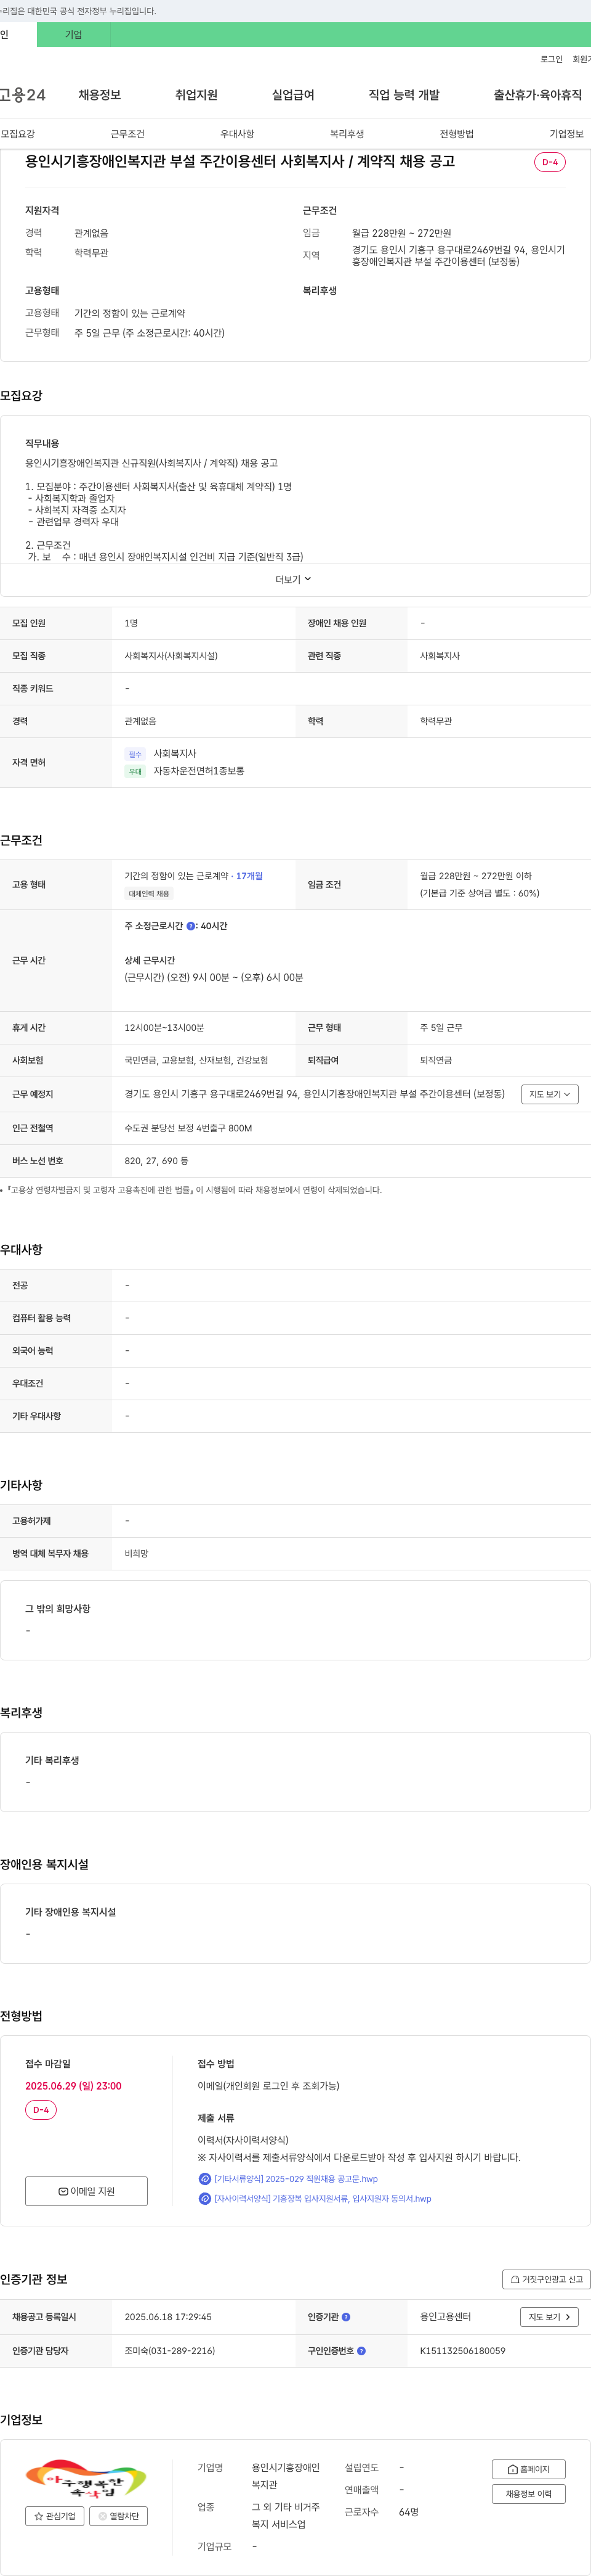Viewport: 591px width, 2576px height.
Task: Open 지도 보기 for 용인고용센터
Action: [550, 2317]
